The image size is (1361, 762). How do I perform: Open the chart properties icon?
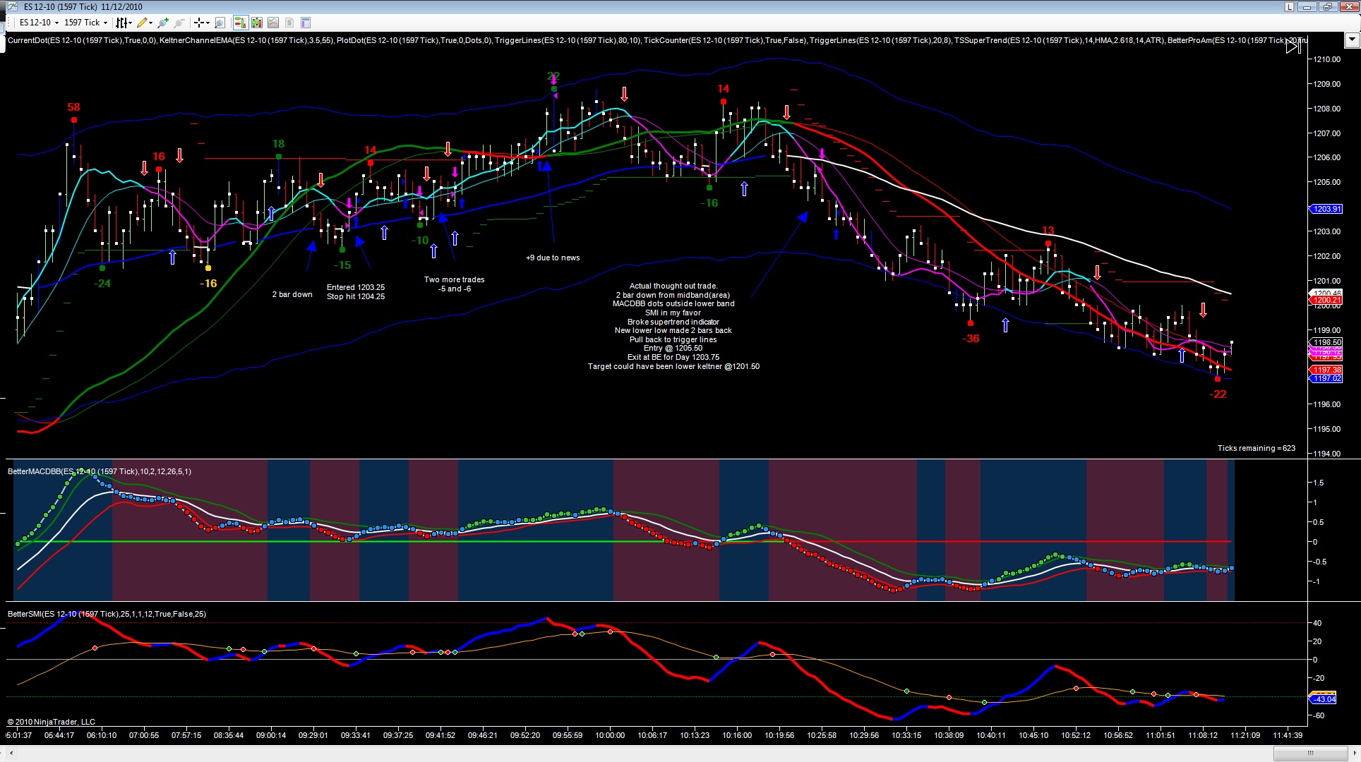pos(306,23)
